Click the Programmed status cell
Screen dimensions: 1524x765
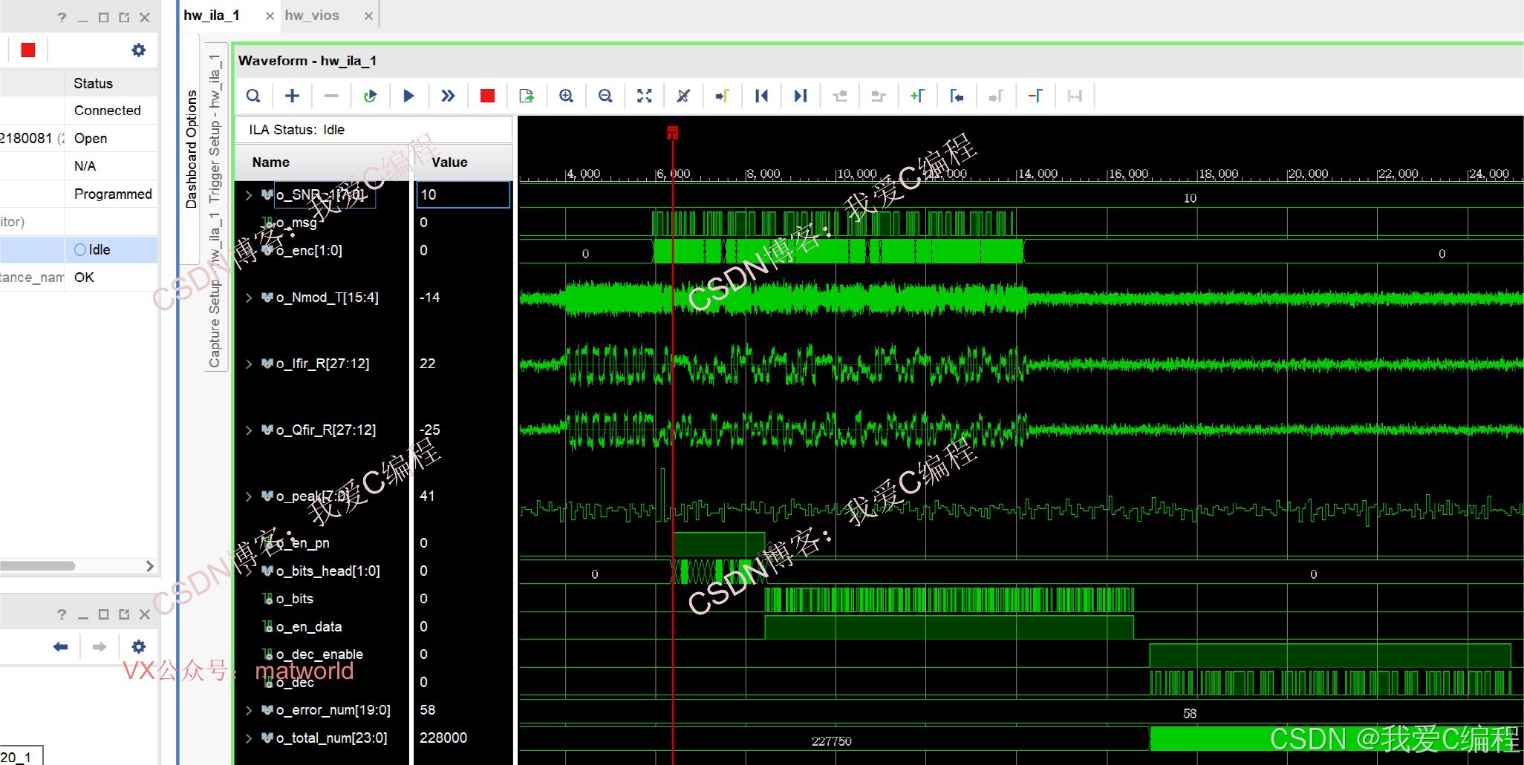coord(113,194)
